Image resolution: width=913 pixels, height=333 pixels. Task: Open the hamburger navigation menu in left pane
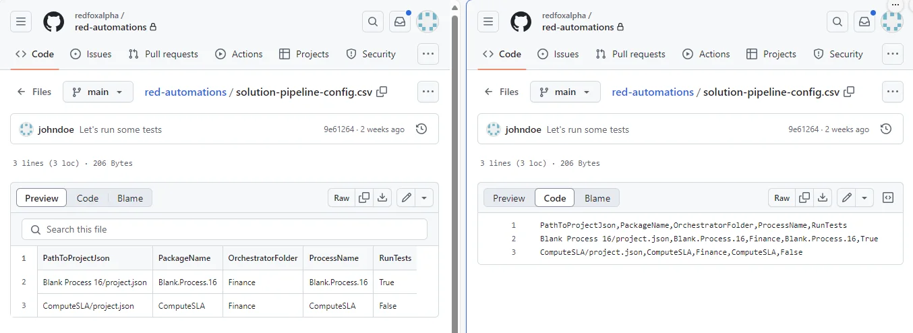pos(21,22)
